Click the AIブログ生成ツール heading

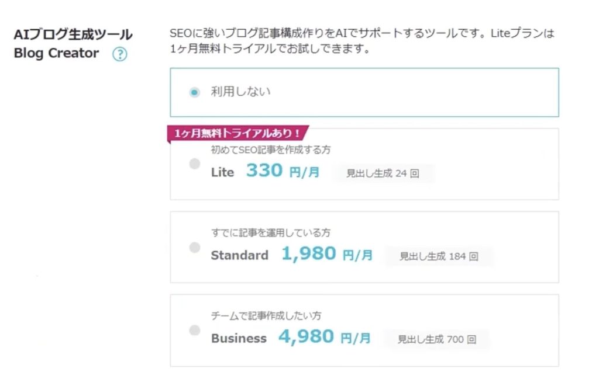click(73, 34)
